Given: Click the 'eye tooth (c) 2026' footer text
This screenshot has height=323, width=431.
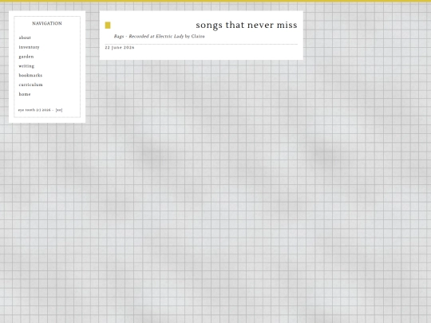Looking at the screenshot, I should [34, 110].
